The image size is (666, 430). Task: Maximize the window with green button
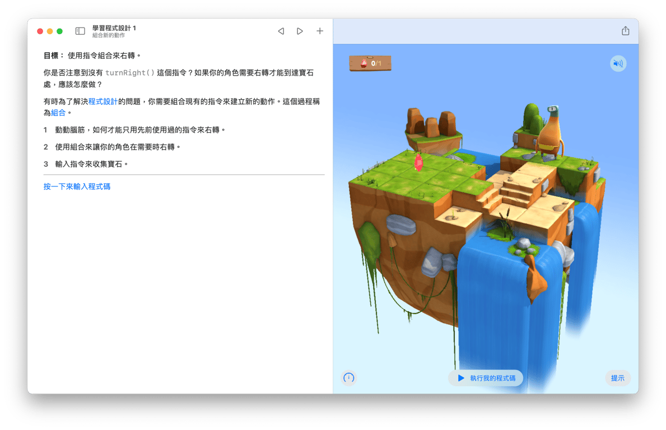pos(59,31)
